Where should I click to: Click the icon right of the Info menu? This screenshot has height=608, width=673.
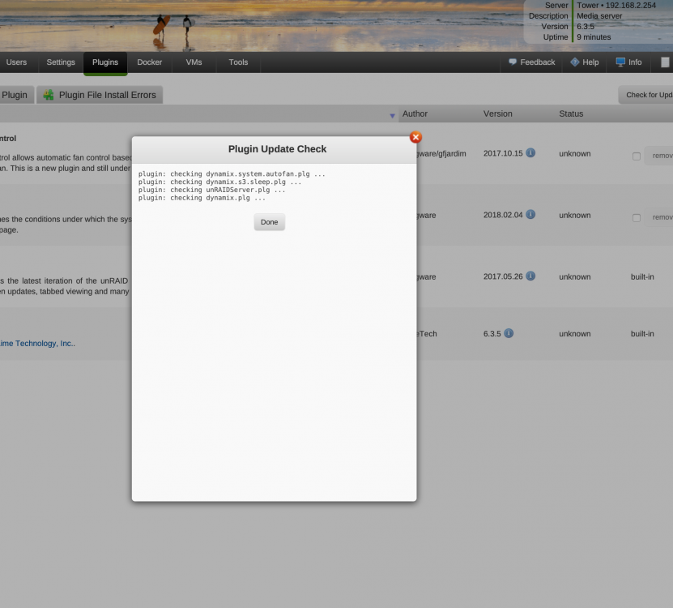tap(665, 62)
